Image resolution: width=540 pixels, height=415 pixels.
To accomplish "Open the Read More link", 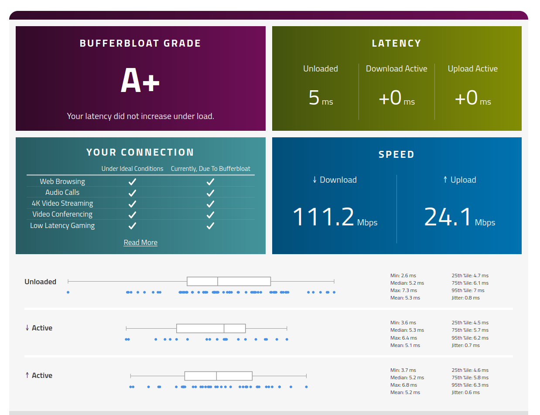I will pyautogui.click(x=140, y=242).
